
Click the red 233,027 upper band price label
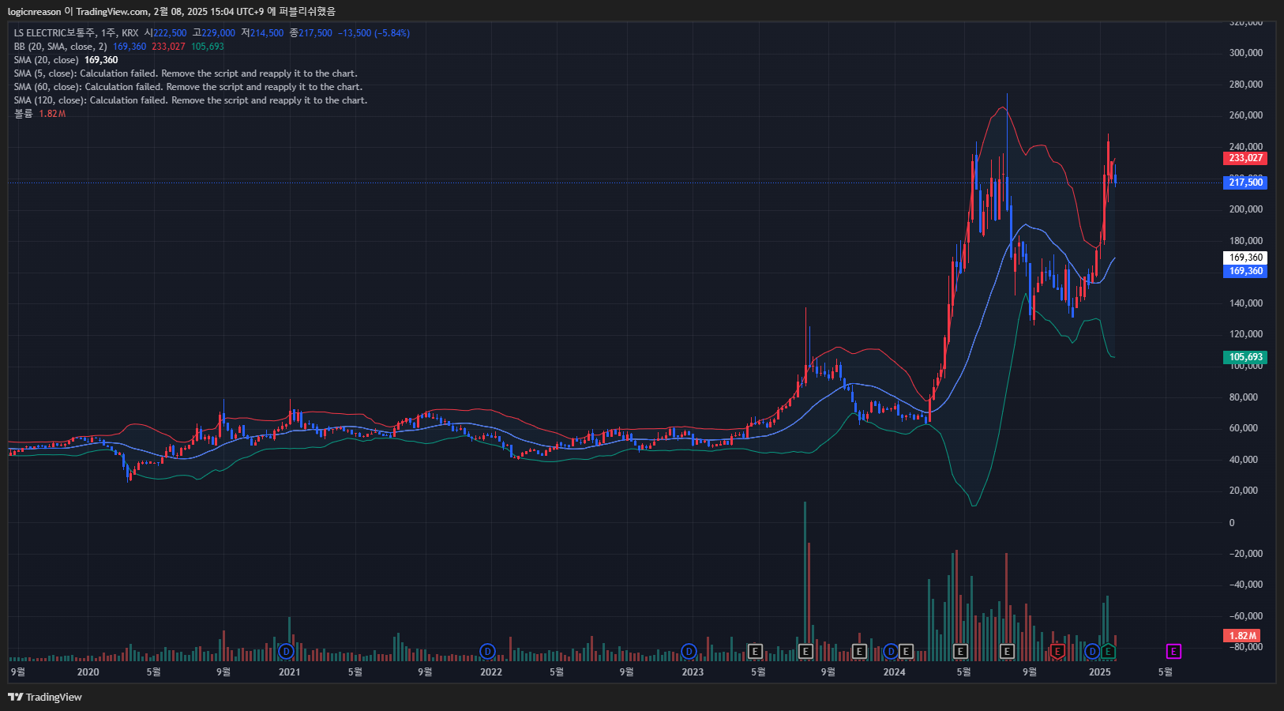point(1245,158)
